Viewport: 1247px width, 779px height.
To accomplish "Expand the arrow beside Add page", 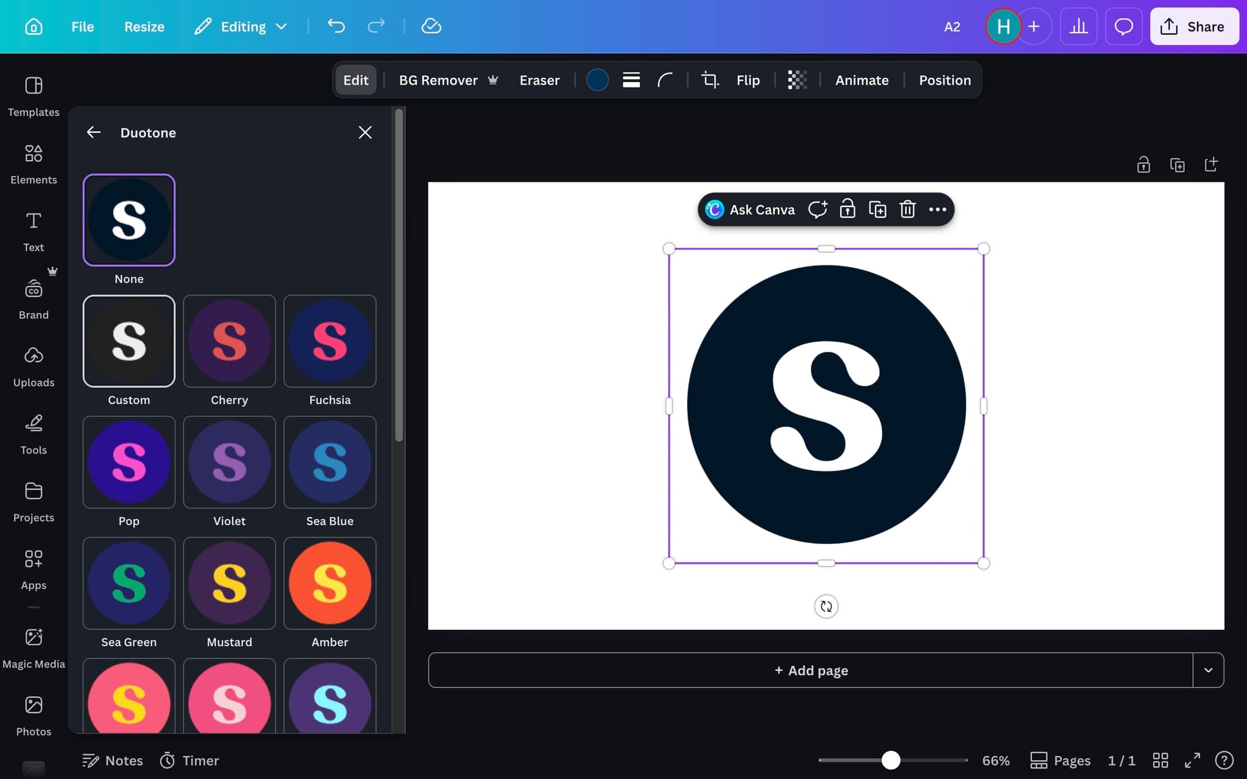I will click(1208, 670).
